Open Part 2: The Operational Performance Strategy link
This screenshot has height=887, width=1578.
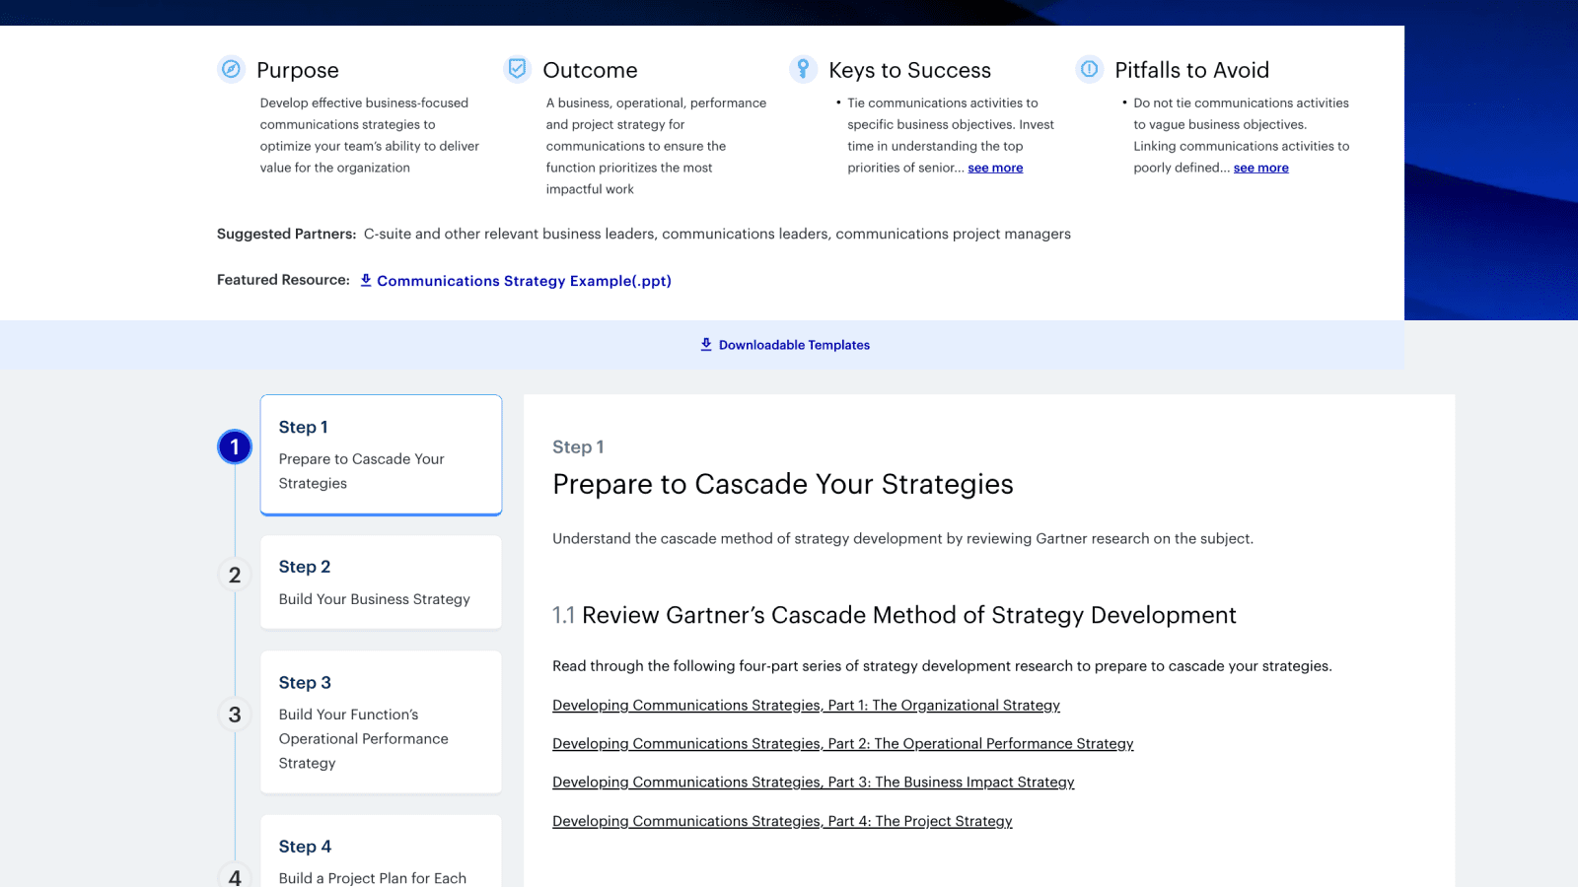coord(842,743)
